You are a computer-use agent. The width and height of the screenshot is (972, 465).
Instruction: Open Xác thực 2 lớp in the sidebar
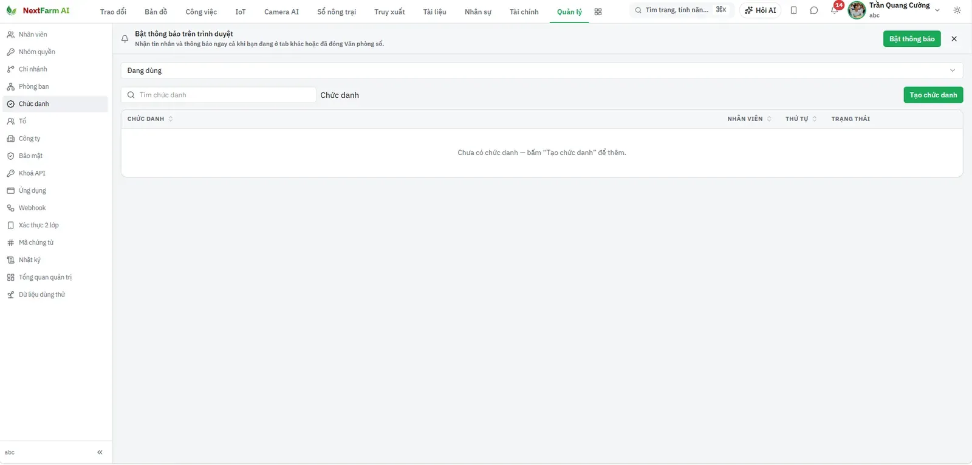(x=55, y=225)
